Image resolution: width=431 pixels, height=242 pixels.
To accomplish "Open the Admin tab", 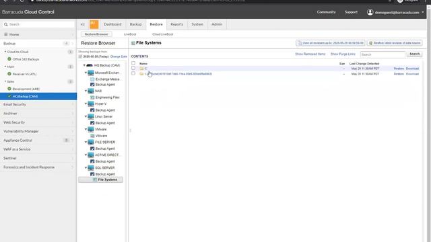I will click(217, 24).
